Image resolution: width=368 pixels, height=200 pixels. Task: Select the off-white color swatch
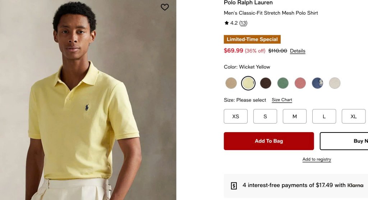coord(335,83)
